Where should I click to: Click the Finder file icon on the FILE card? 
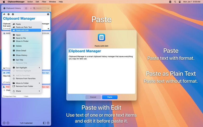pos(4,87)
